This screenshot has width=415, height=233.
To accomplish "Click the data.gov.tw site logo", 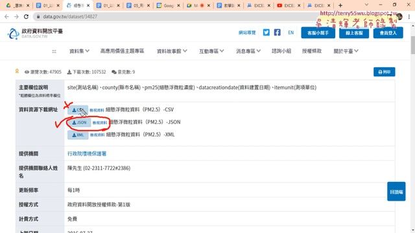I will 35,33.
